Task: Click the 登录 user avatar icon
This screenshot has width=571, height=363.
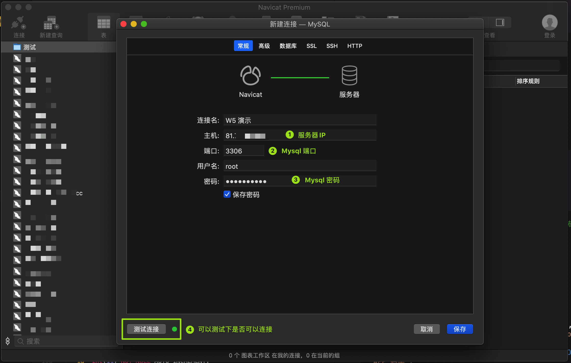Action: point(550,22)
